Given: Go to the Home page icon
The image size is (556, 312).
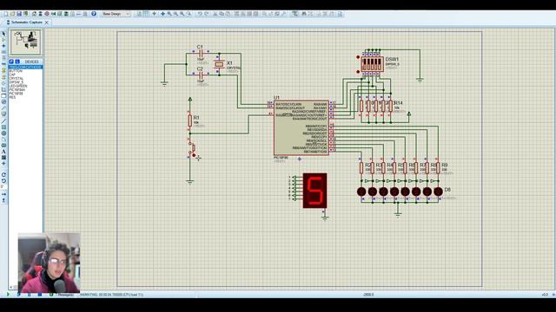Looking at the screenshot, I should (x=34, y=14).
